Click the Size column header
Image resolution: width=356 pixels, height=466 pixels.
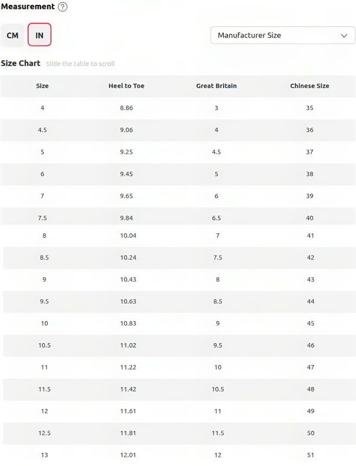pyautogui.click(x=42, y=86)
